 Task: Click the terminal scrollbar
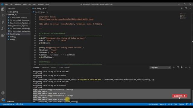192,97
